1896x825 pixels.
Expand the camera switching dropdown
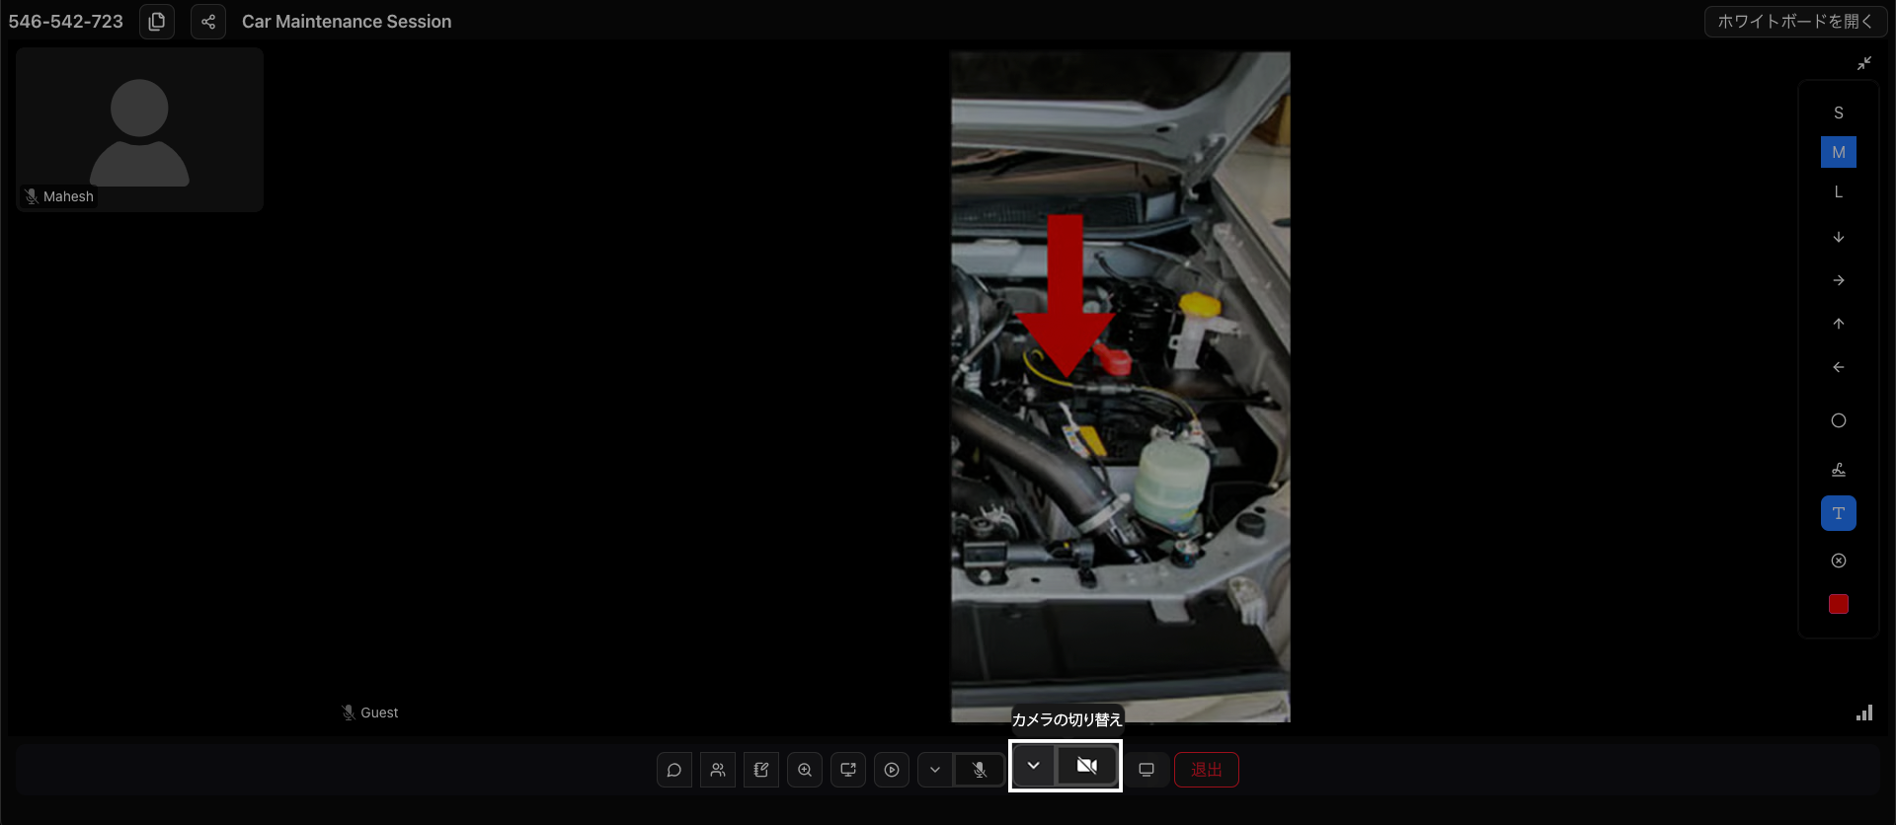(1034, 766)
